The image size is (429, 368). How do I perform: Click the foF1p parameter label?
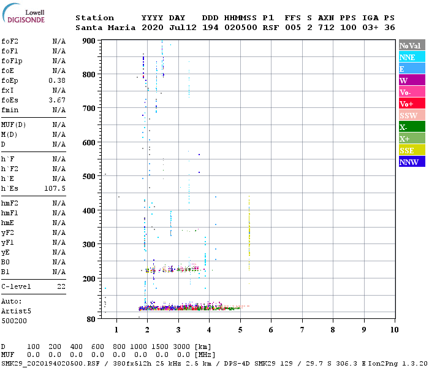tap(12, 61)
